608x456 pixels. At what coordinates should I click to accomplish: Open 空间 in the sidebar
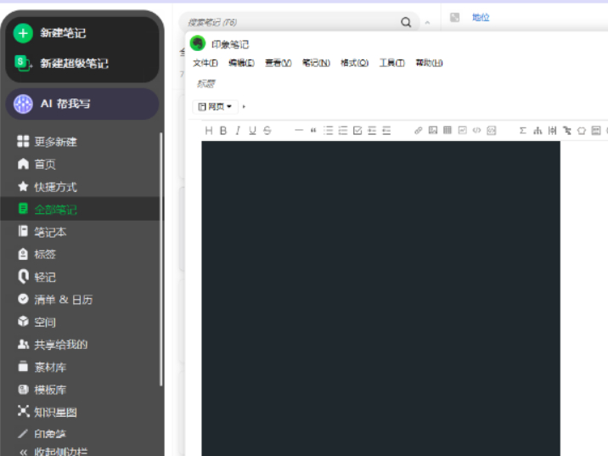click(x=37, y=322)
